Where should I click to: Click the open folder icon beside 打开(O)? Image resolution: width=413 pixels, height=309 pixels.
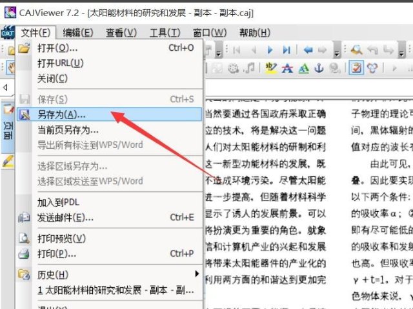(24, 48)
